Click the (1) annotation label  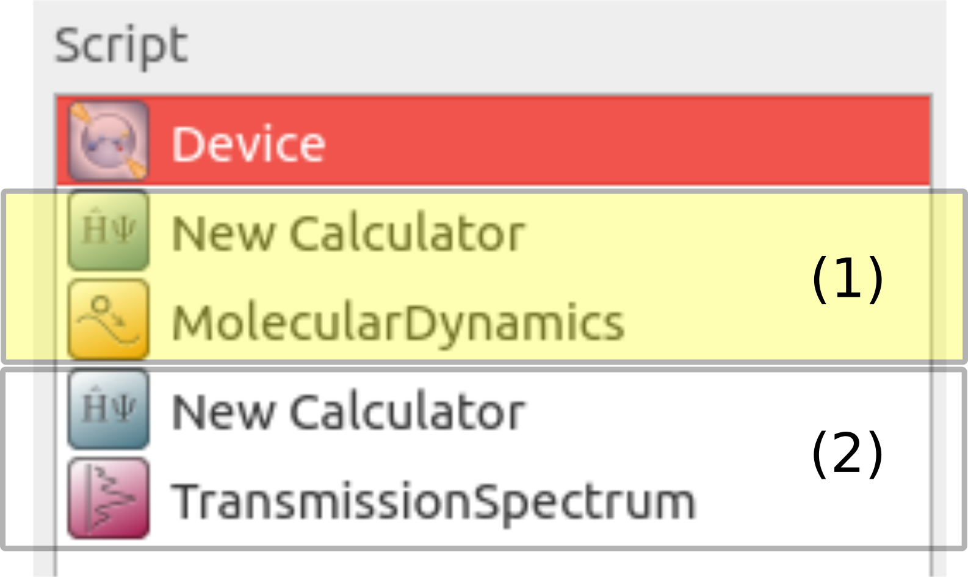(847, 278)
